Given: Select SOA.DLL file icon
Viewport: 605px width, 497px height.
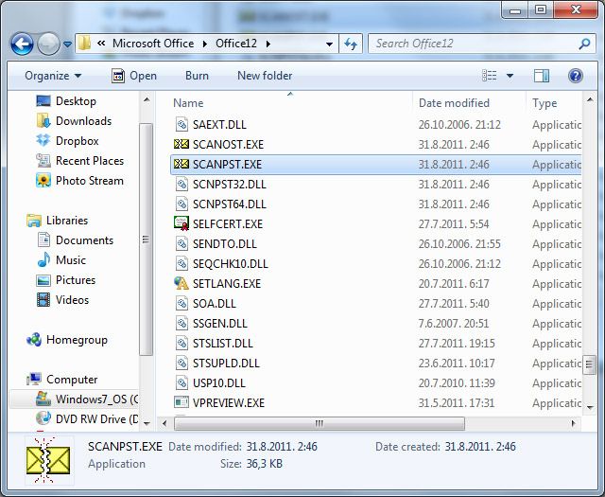Looking at the screenshot, I should (x=181, y=303).
